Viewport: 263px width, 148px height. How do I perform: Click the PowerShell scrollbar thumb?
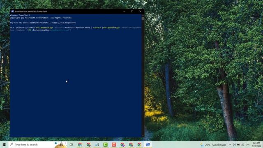pyautogui.click(x=143, y=18)
